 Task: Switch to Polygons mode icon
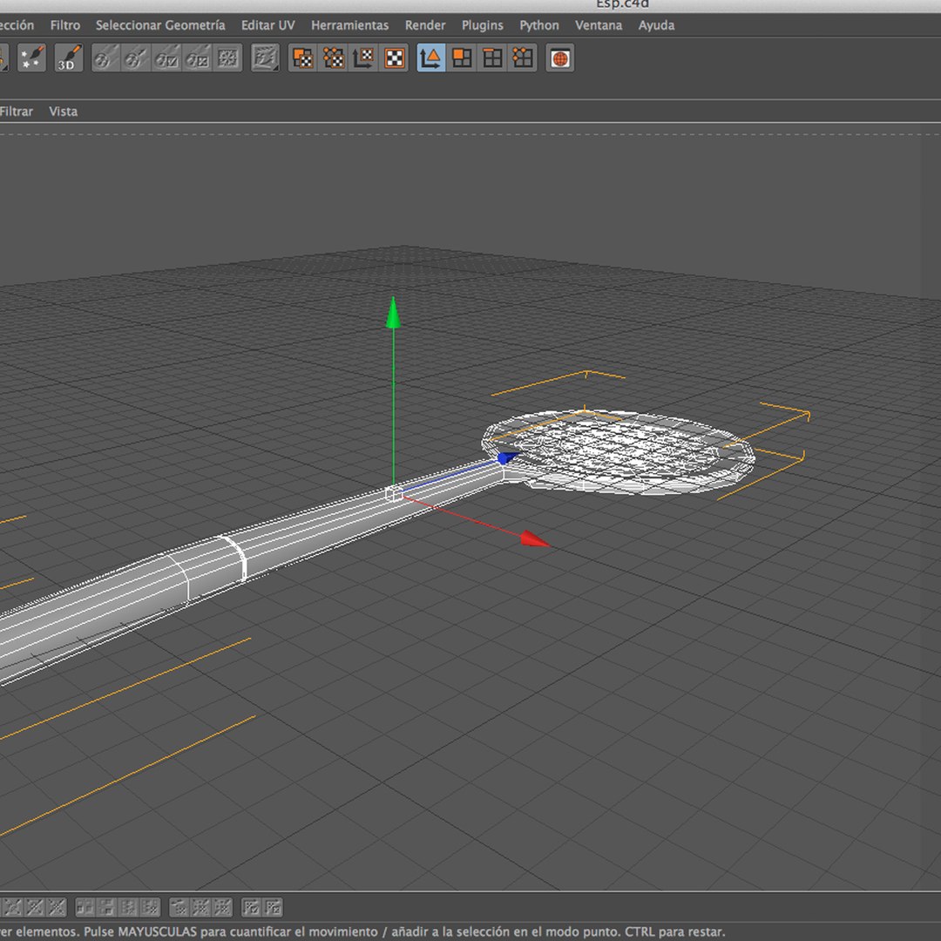click(x=462, y=58)
